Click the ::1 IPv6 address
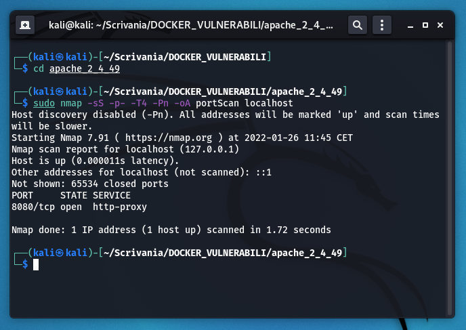Viewport: 466px width, 330px height. point(263,172)
